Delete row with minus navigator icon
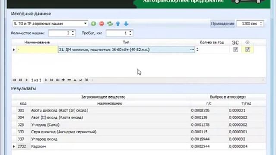This screenshot has width=276, height=155. 69,80
